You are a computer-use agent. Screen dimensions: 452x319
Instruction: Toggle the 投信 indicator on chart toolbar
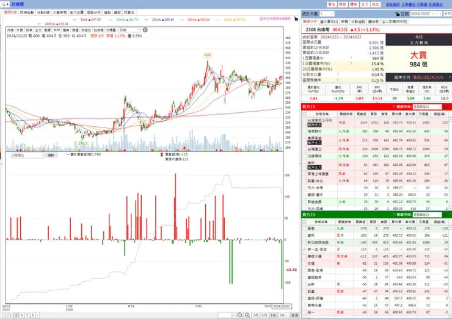pyautogui.click(x=29, y=30)
